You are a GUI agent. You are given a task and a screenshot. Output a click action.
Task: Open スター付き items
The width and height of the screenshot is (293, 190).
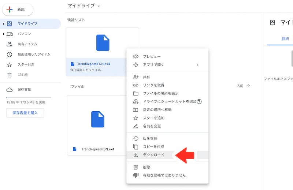(x=26, y=65)
